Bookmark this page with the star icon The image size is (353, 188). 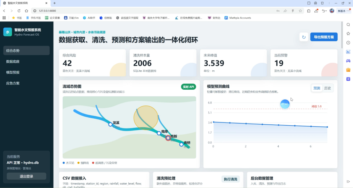coord(300,11)
